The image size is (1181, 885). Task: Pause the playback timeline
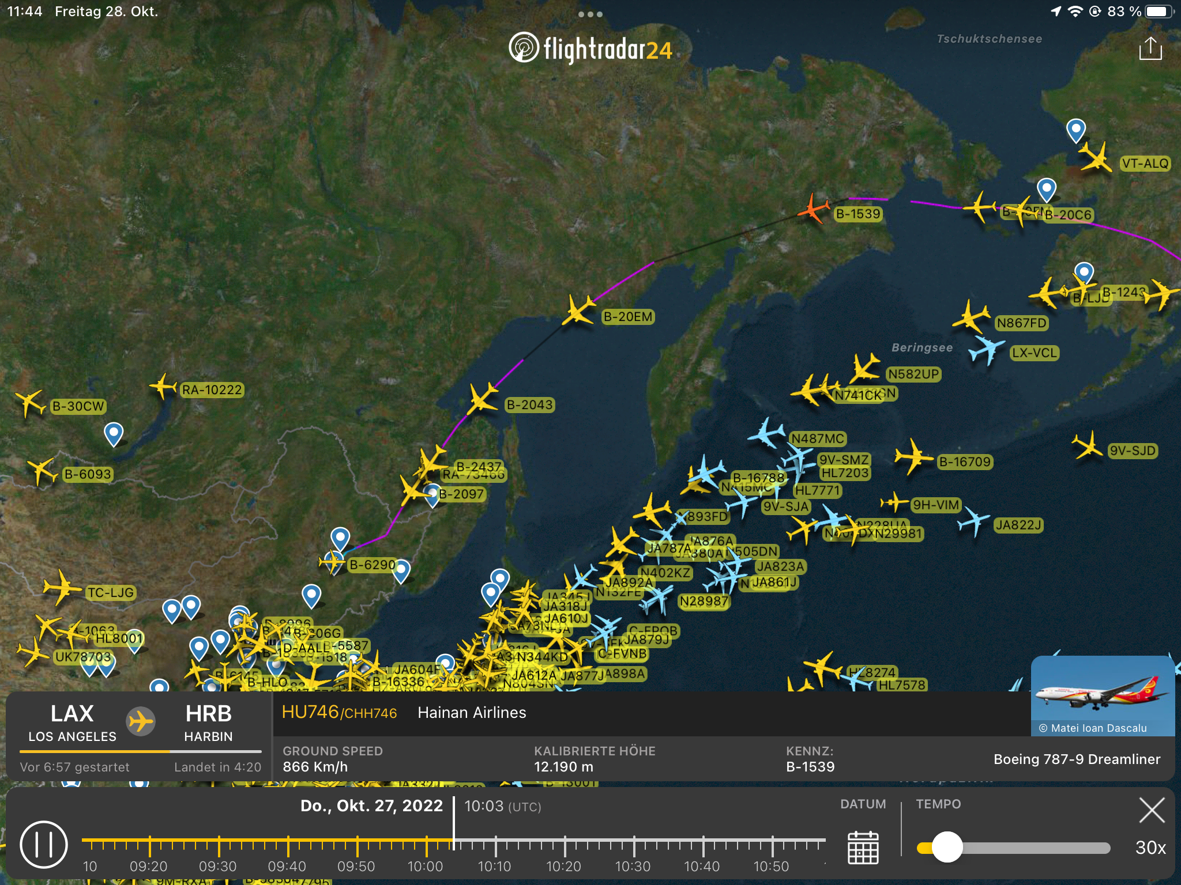(x=44, y=844)
